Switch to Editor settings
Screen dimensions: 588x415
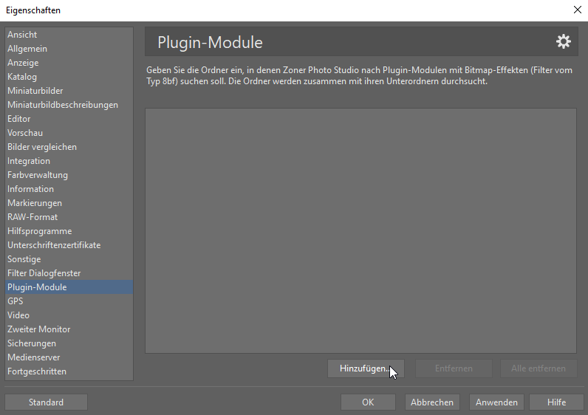tap(69, 119)
